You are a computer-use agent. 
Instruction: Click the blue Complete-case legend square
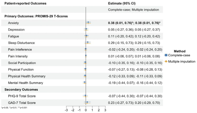point(166,55)
